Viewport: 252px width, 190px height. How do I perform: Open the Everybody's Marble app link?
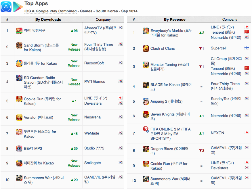point(171,33)
